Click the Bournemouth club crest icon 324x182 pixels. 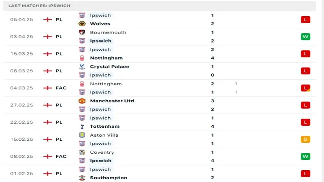82,32
